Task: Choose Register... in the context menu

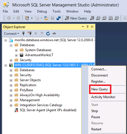Action: [98, 81]
